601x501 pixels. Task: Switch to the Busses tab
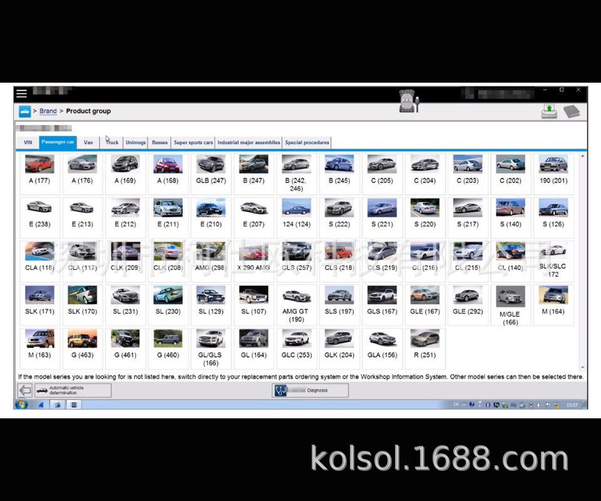[x=160, y=142]
